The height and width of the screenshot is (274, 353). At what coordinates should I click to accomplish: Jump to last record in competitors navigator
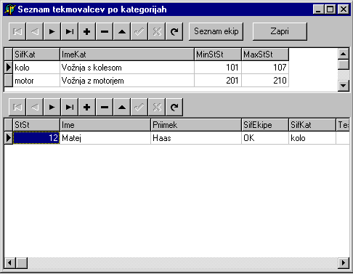70,107
